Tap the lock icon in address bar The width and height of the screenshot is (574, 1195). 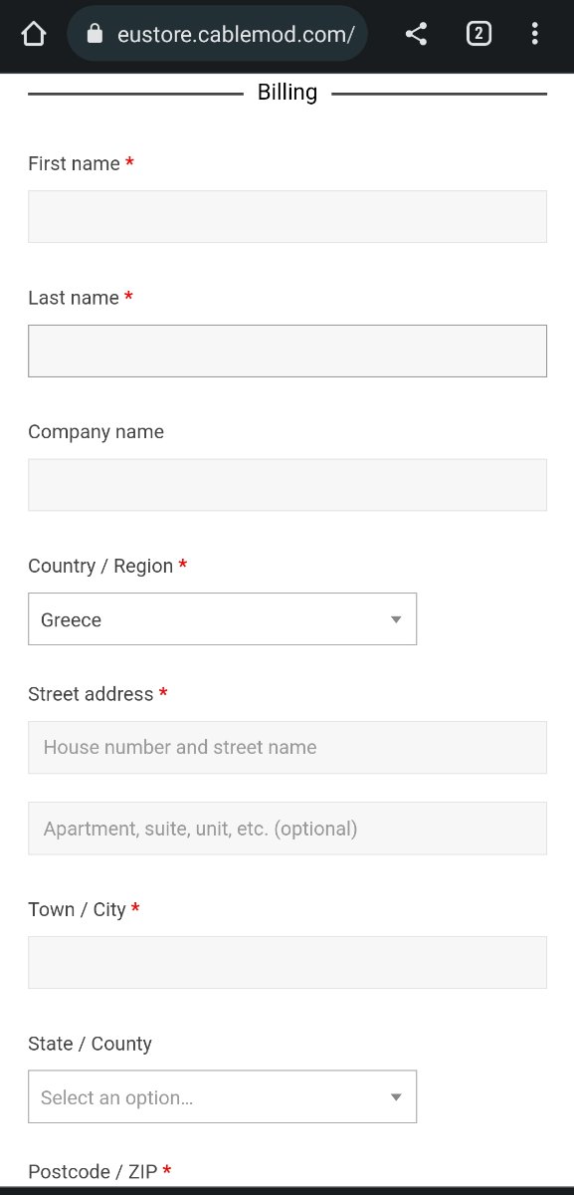pos(96,34)
